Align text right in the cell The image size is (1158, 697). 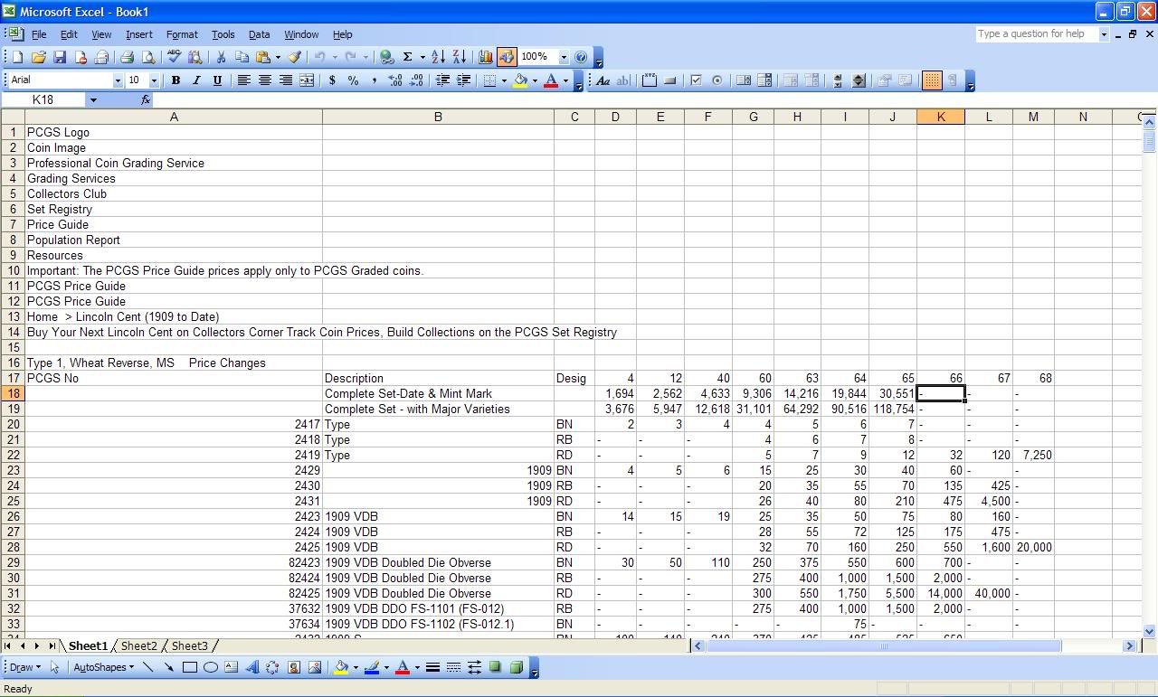click(x=285, y=80)
